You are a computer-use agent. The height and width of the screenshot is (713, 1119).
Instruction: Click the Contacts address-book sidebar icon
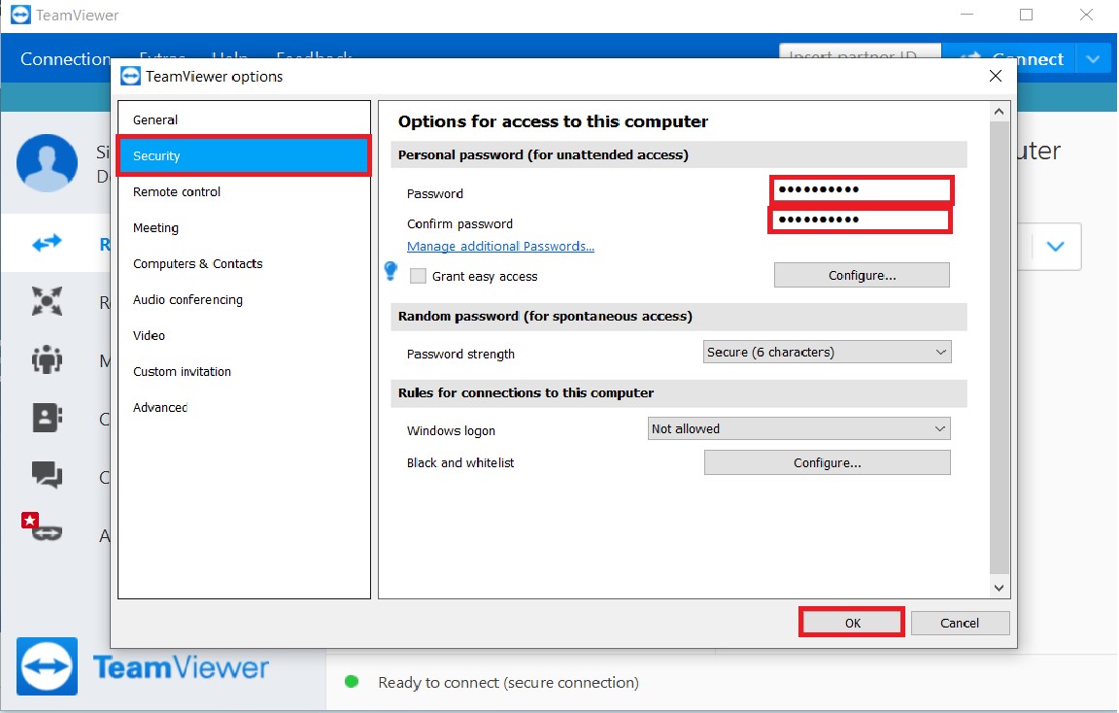pyautogui.click(x=47, y=418)
